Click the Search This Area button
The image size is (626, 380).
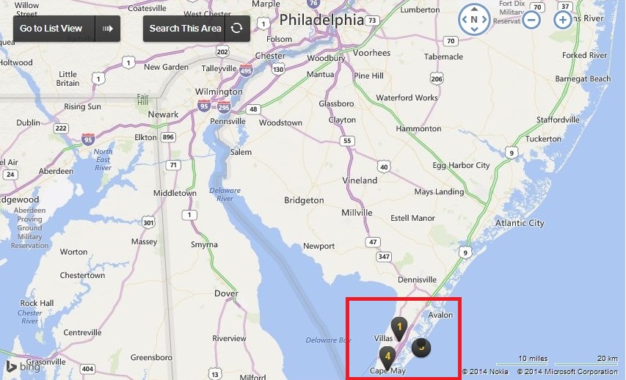(x=185, y=29)
